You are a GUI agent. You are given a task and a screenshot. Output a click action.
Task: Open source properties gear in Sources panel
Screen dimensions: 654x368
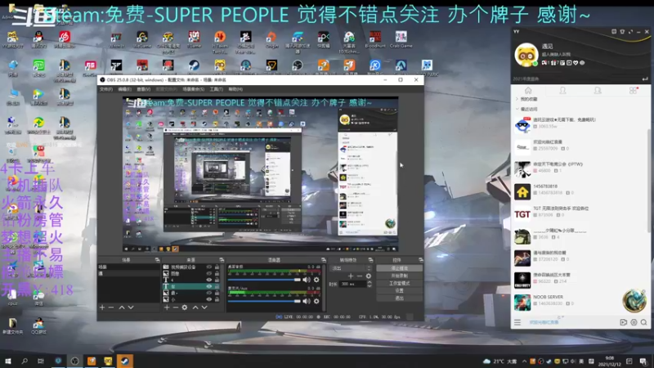tap(185, 307)
